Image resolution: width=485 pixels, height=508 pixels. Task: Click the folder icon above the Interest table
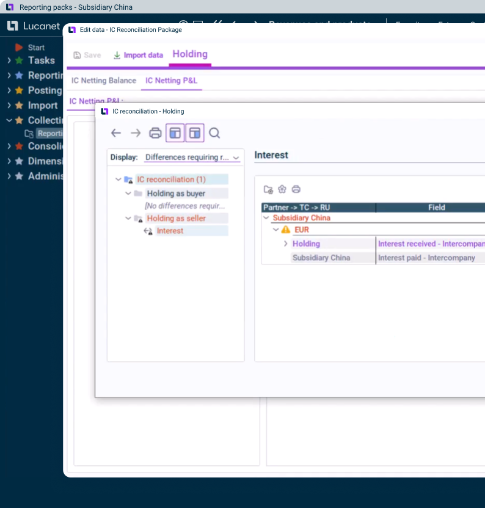(x=268, y=189)
